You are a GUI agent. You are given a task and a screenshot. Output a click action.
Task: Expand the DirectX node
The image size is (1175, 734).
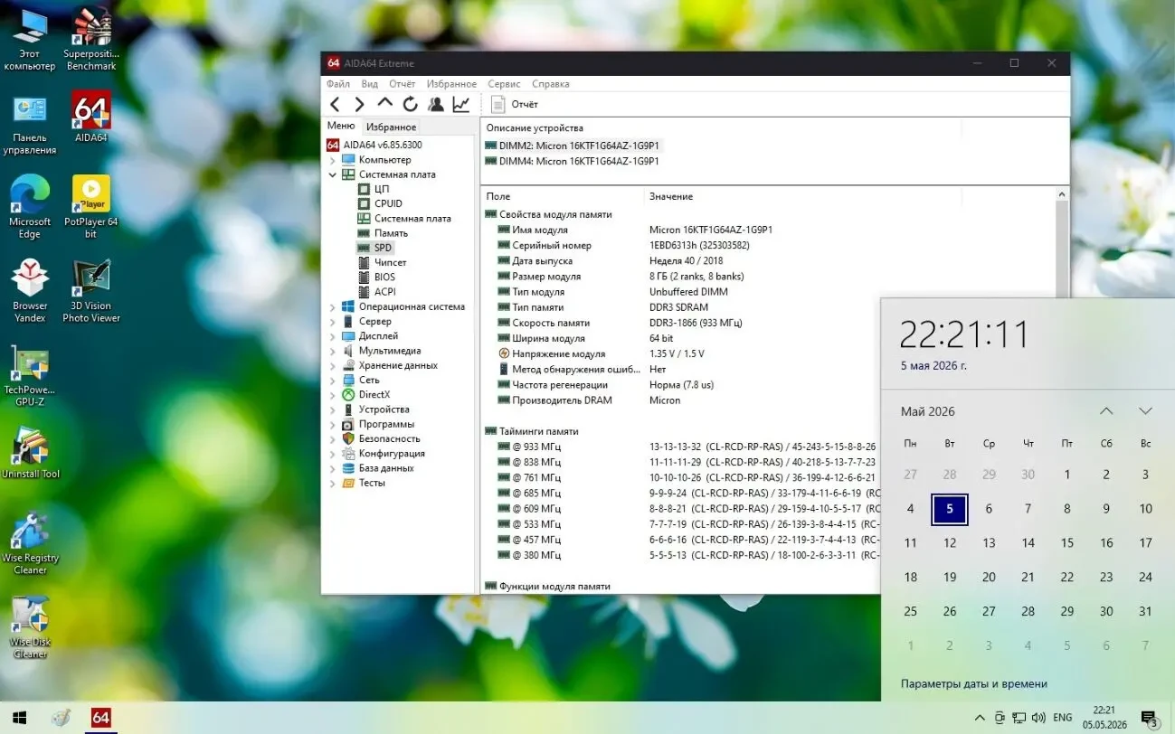tap(332, 394)
